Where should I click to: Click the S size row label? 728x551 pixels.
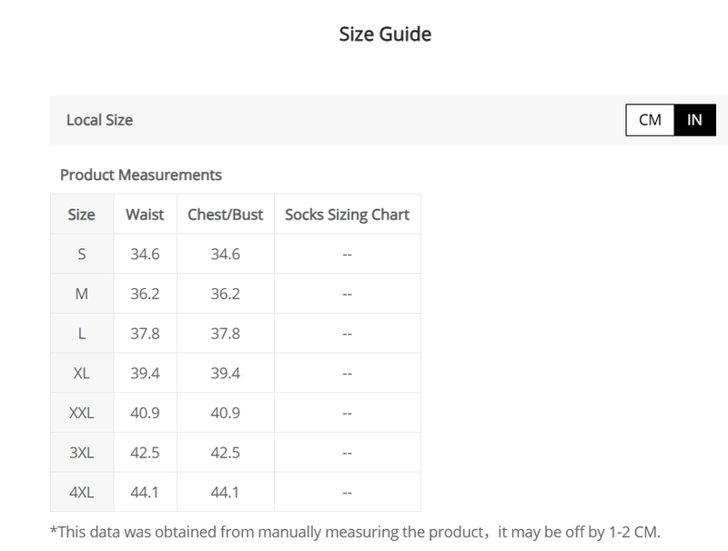(82, 255)
